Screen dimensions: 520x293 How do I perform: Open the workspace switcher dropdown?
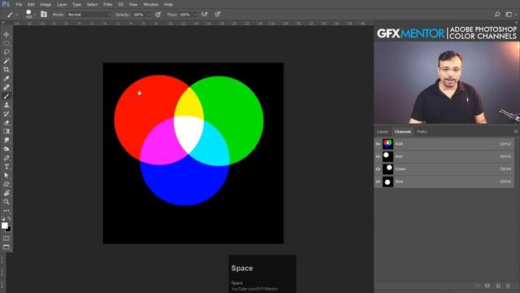(510, 15)
